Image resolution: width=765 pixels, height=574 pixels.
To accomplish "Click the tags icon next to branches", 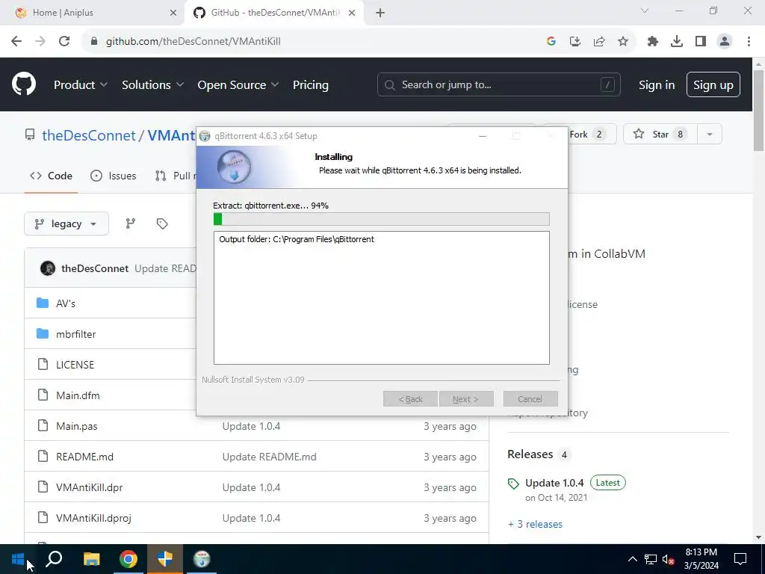I will click(162, 223).
